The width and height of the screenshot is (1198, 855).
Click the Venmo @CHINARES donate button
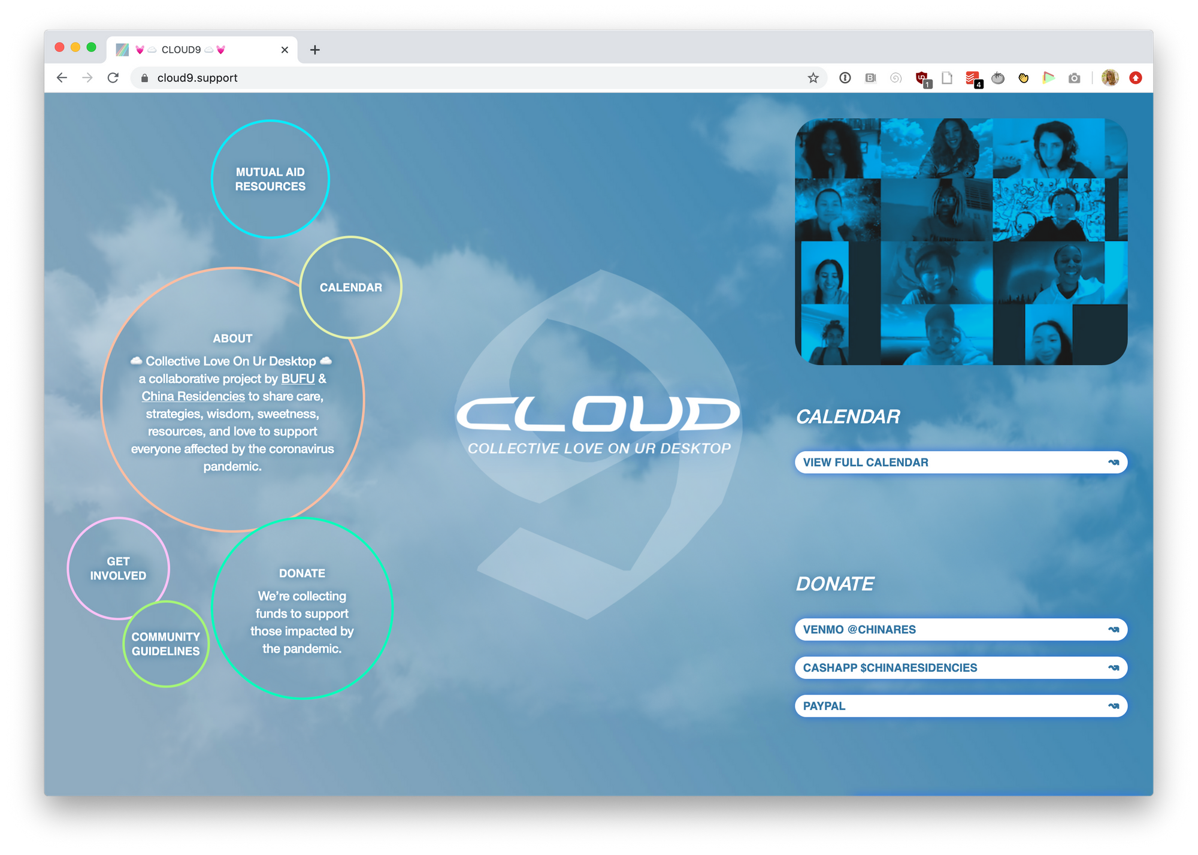click(960, 630)
